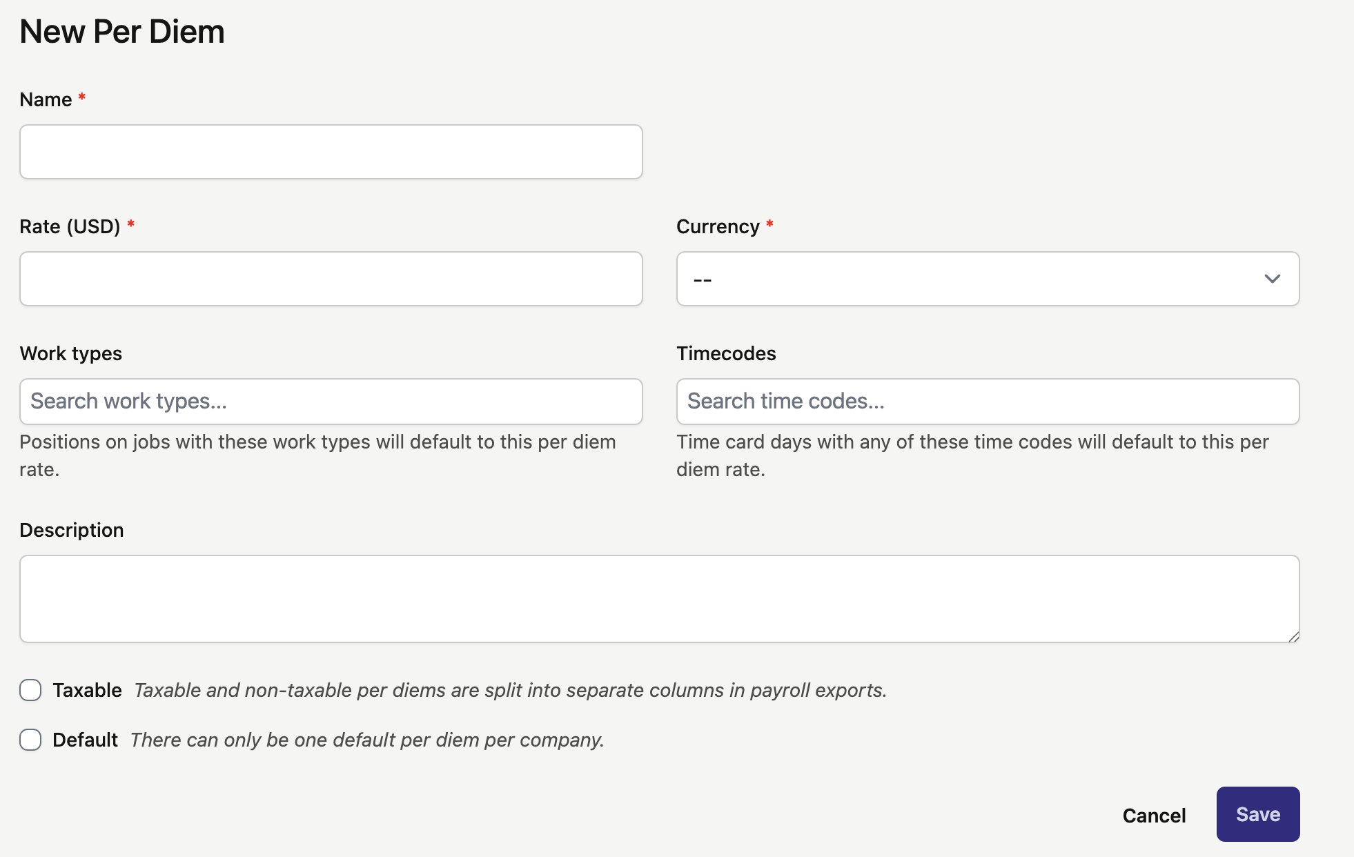The height and width of the screenshot is (857, 1354).
Task: Click the Currency field label
Action: click(x=717, y=226)
